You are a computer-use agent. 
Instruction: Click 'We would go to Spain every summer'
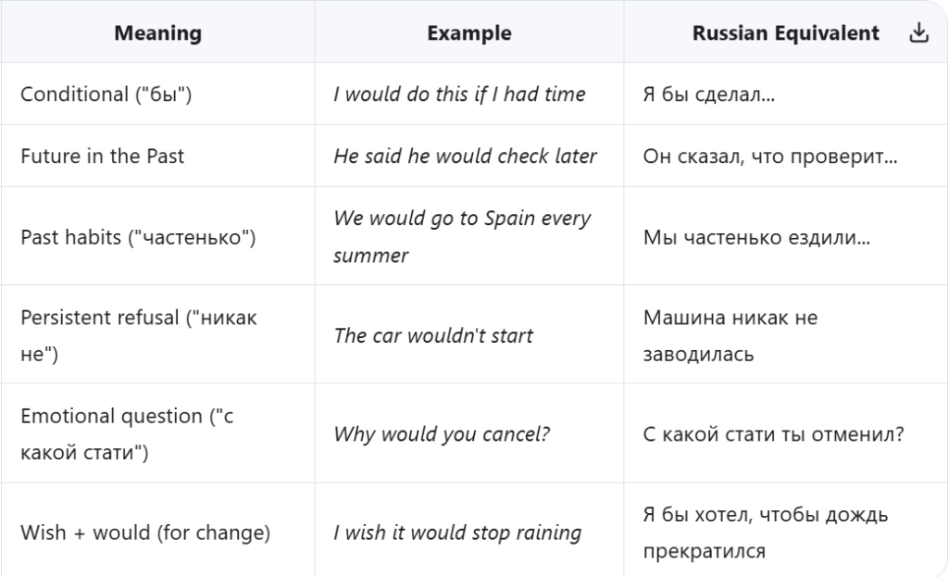(461, 236)
